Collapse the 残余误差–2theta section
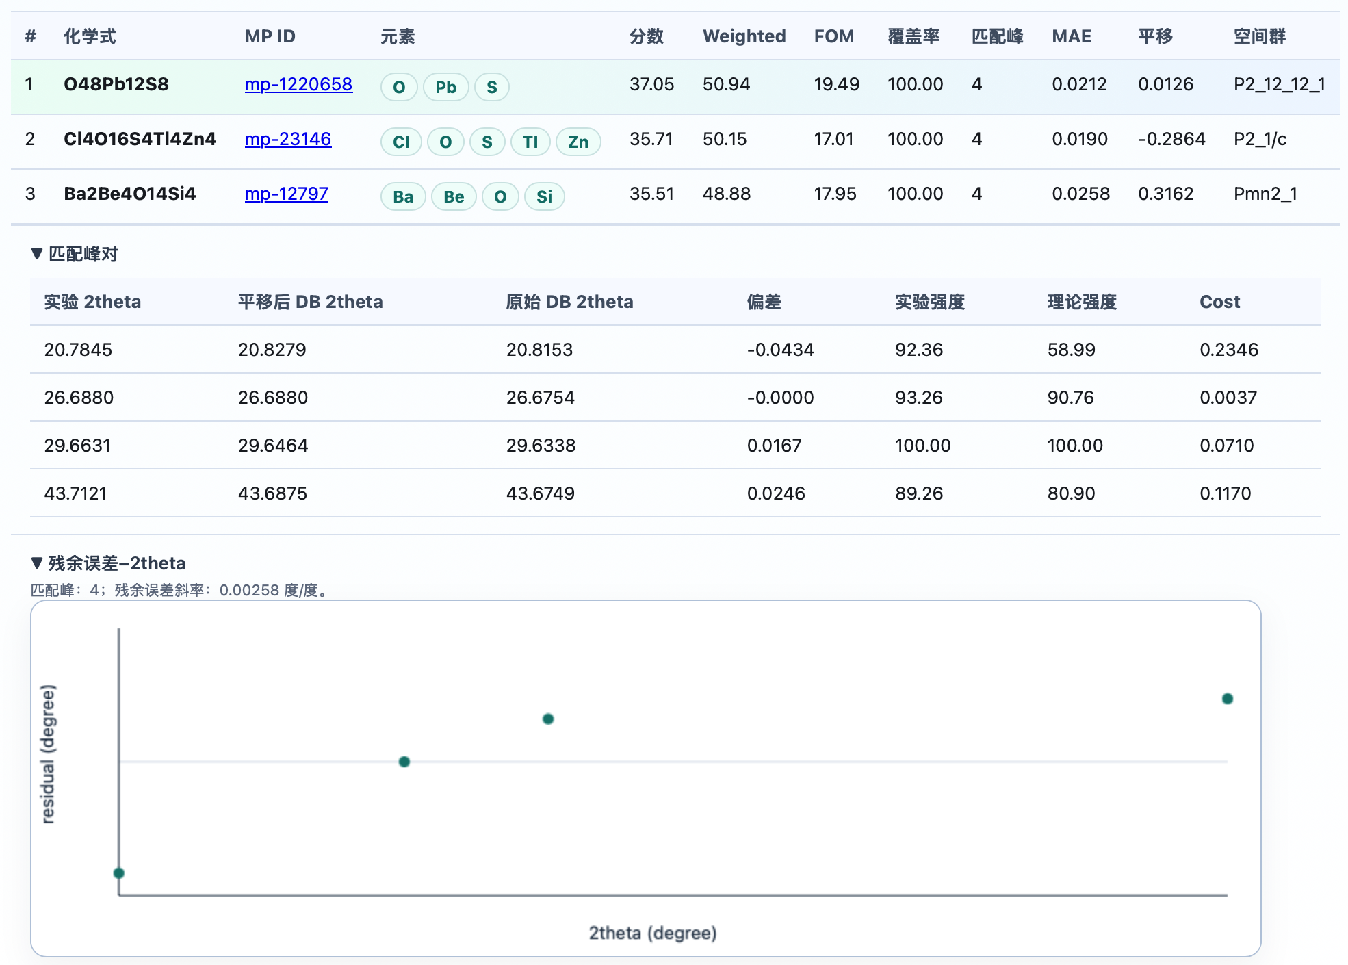 pyautogui.click(x=108, y=563)
